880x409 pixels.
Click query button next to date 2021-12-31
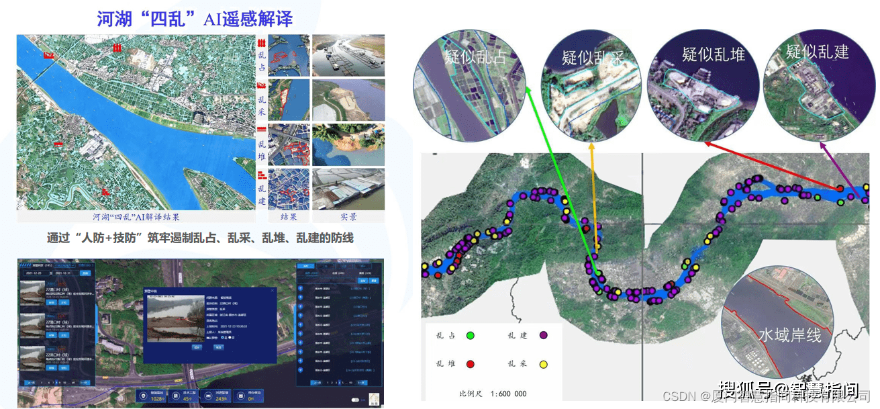pos(85,273)
